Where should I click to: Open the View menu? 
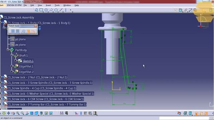pos(40,5)
